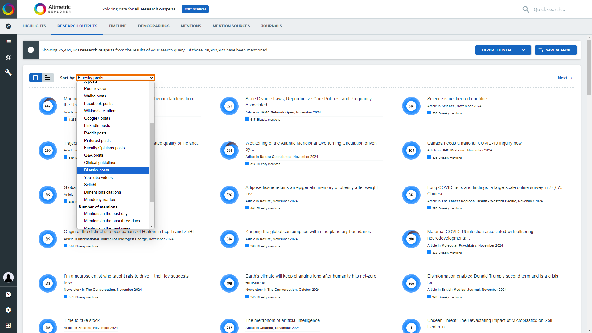
Task: Open the Sort by dropdown
Action: pos(115,78)
